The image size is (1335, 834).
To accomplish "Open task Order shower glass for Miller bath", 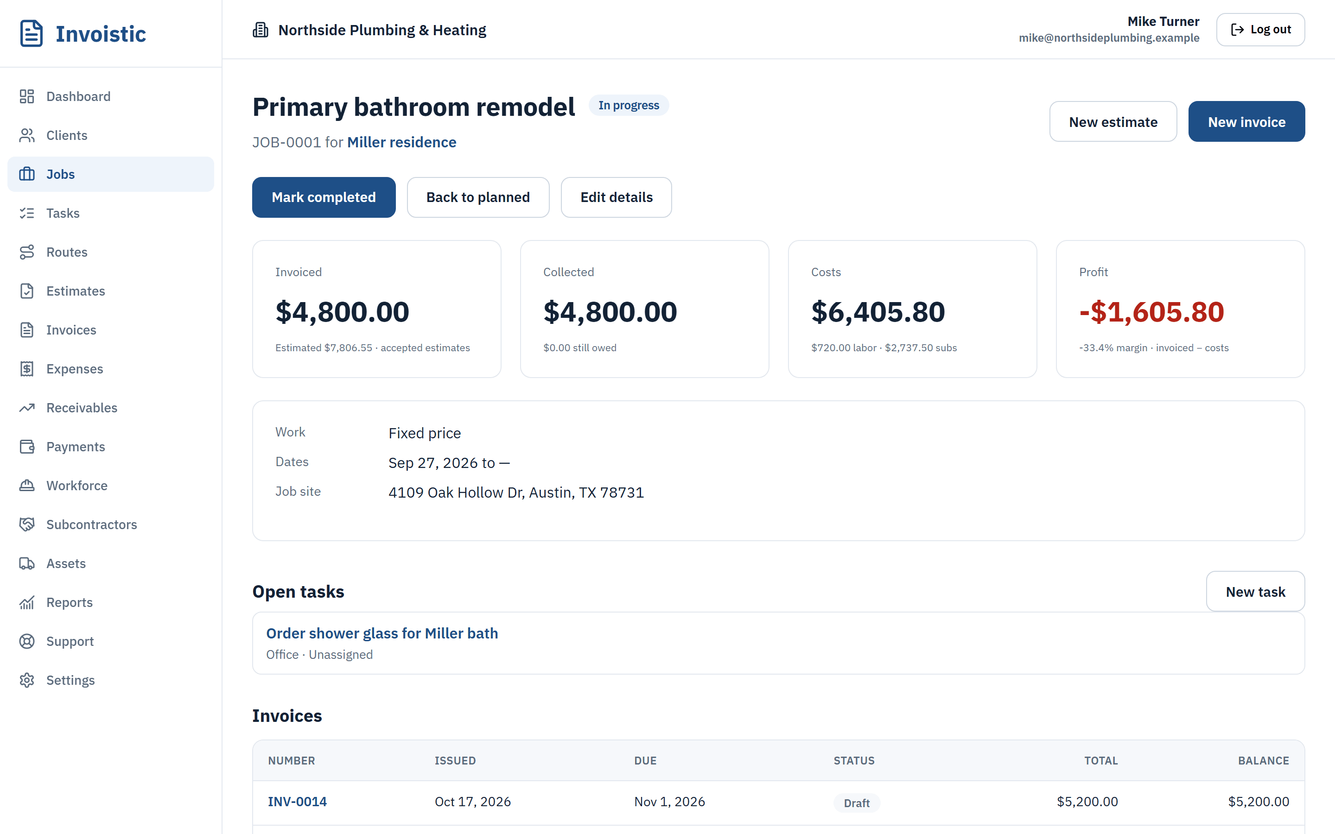I will (382, 633).
